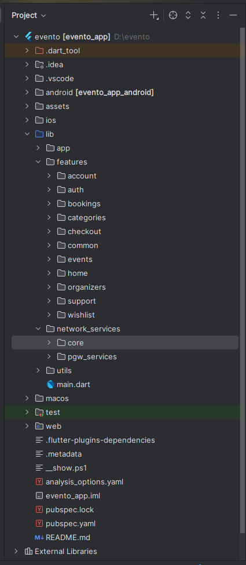Open the Project panel options menu
Image resolution: width=246 pixels, height=565 pixels.
click(218, 15)
